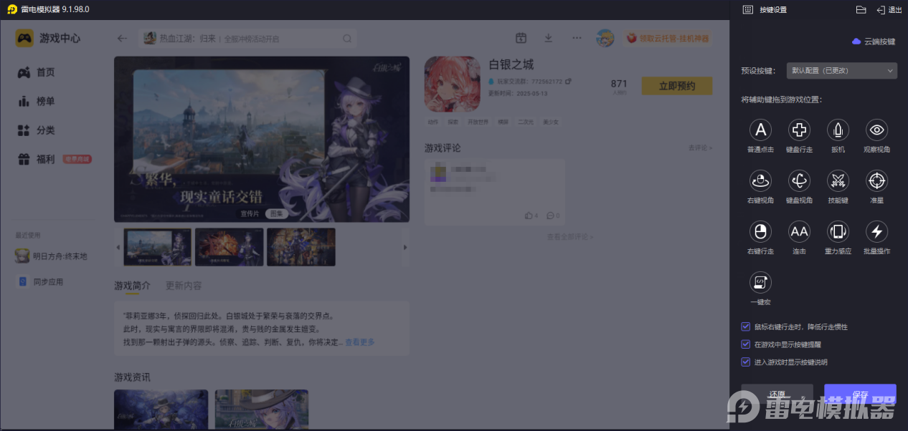Click the search magnifier icon
The width and height of the screenshot is (908, 431).
pyautogui.click(x=347, y=39)
